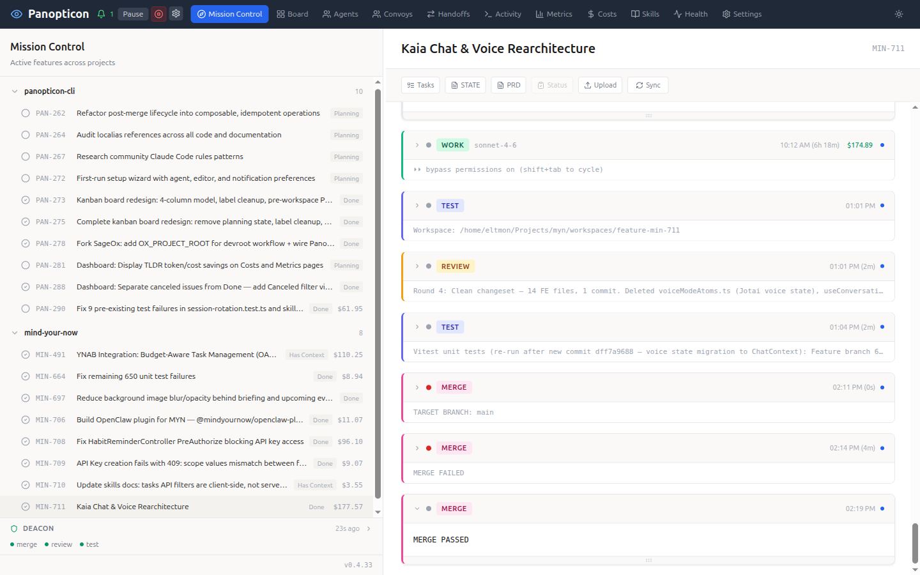Click the Panopticon eye logo icon
The image size is (920, 575).
[17, 14]
